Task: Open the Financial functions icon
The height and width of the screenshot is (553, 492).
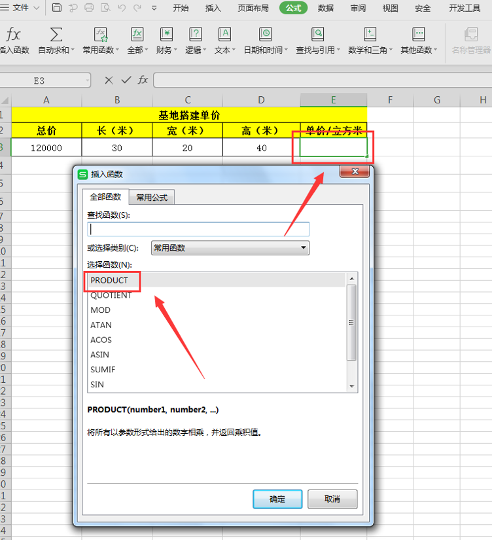Action: [166, 35]
